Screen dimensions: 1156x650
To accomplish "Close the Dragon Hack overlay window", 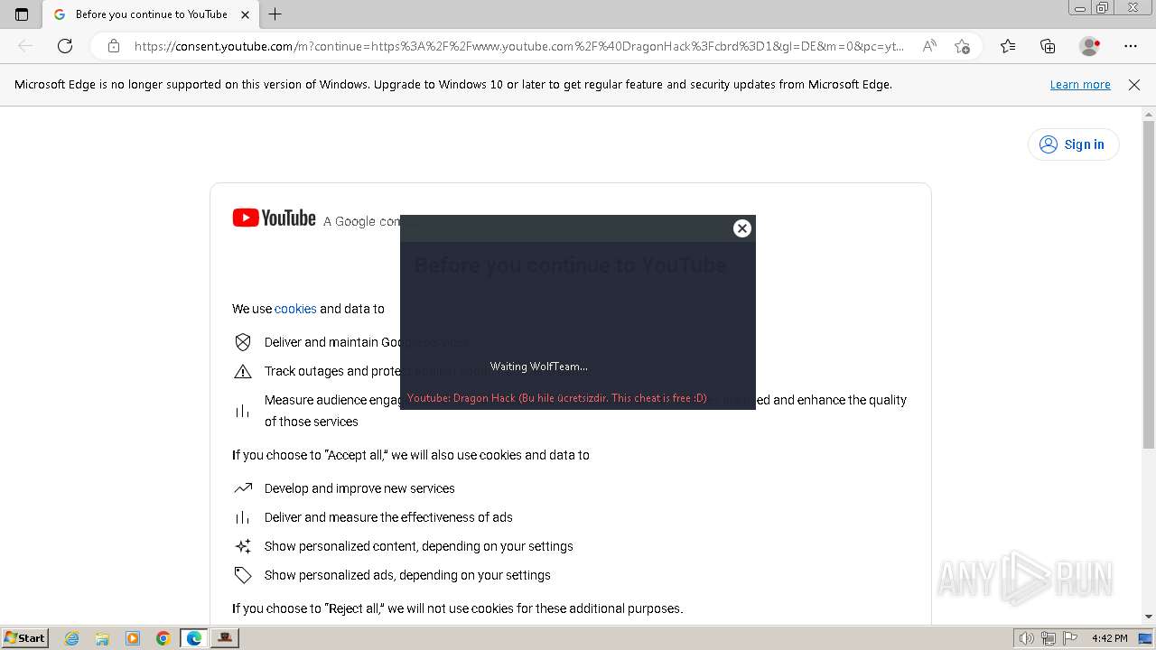I will click(x=742, y=228).
